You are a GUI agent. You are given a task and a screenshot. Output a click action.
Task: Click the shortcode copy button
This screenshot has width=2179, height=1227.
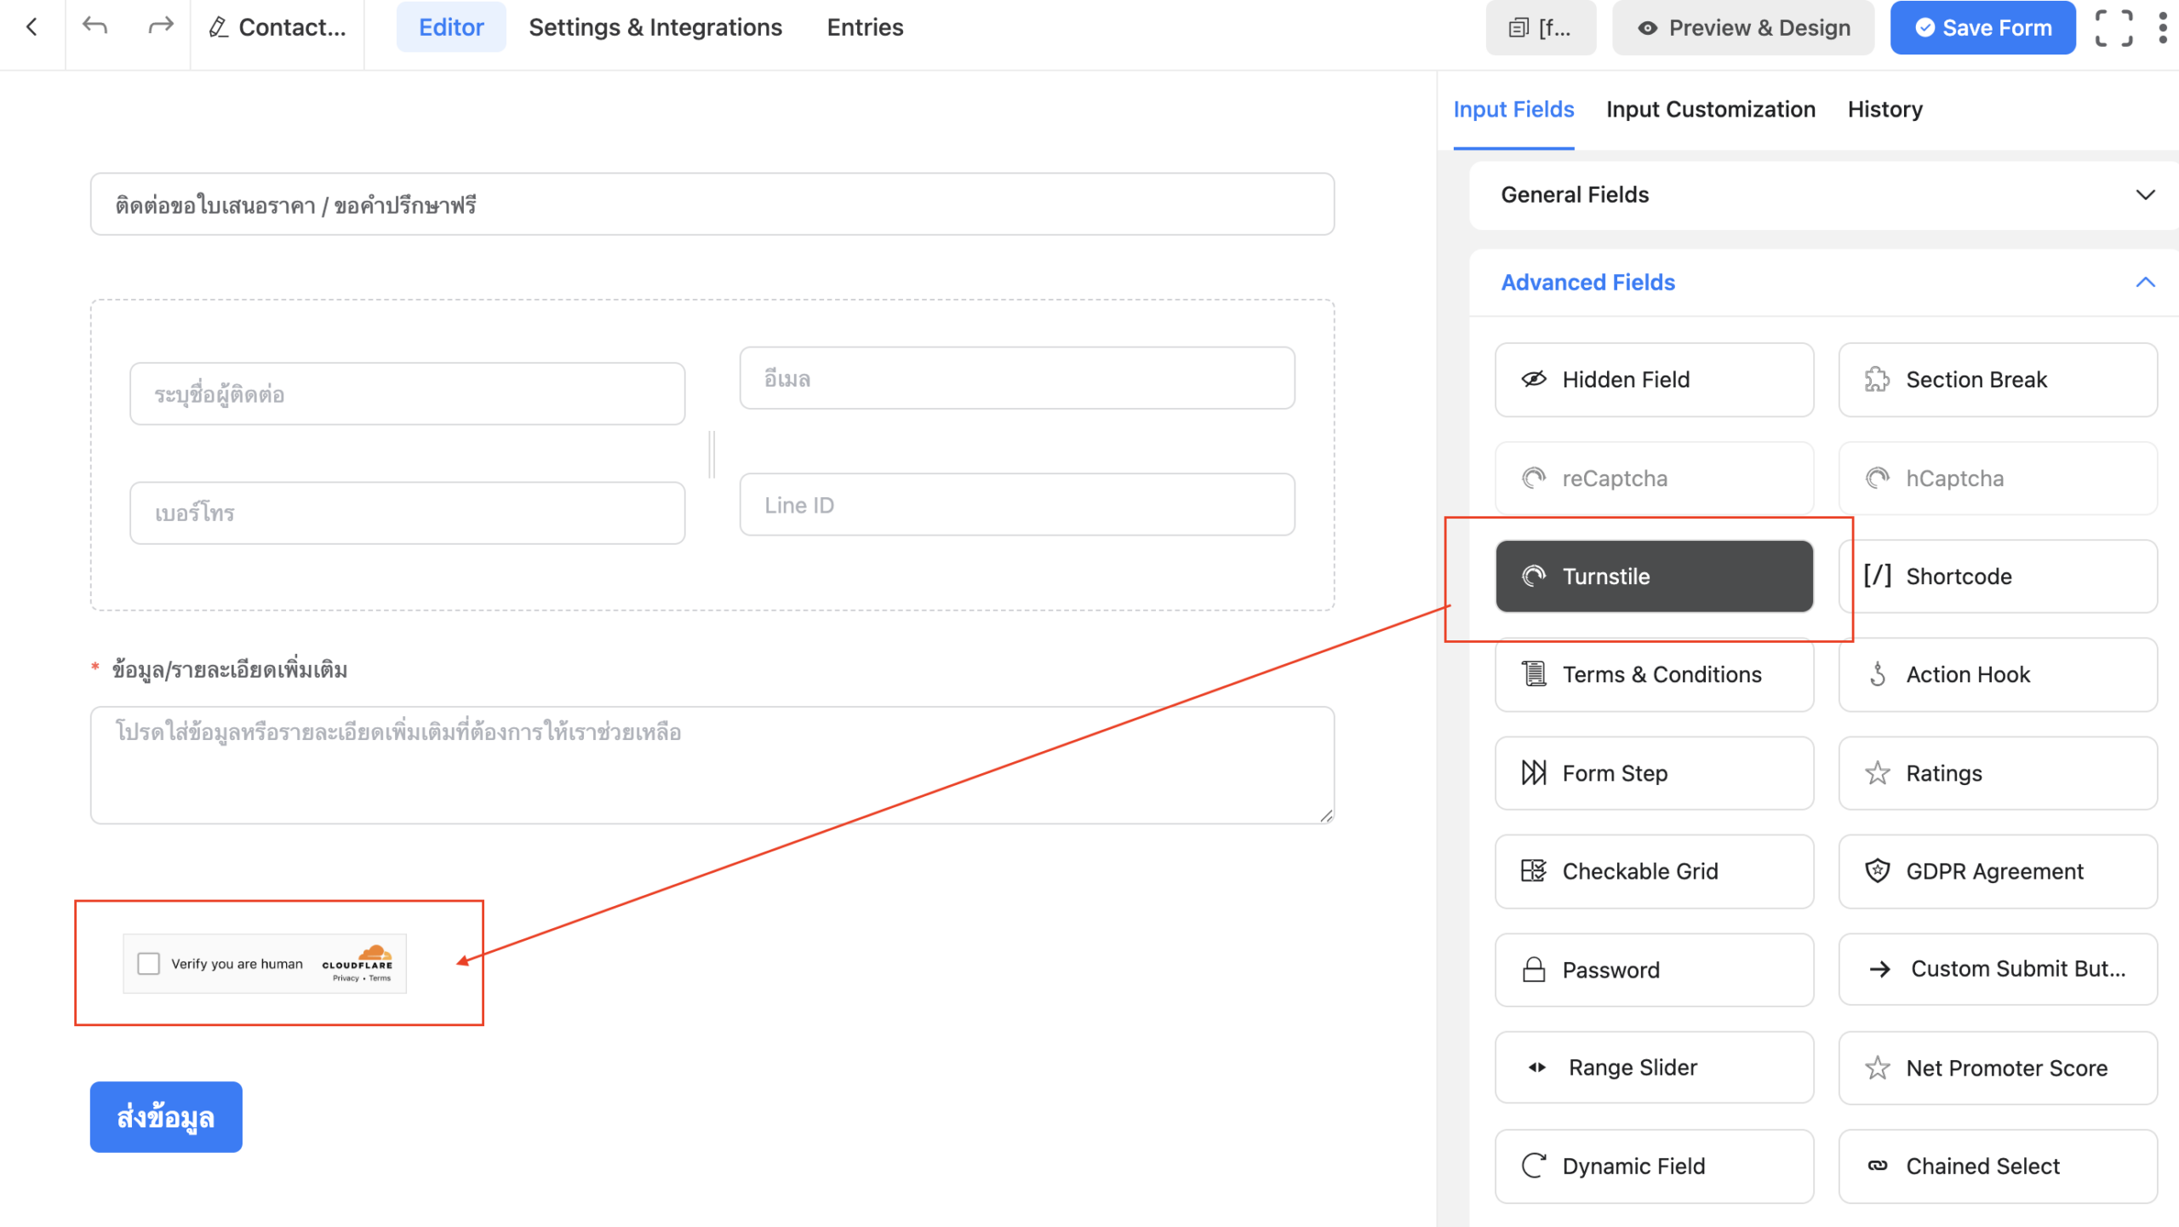[x=1541, y=28]
